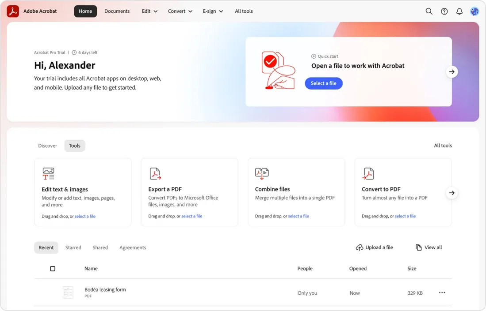Image resolution: width=486 pixels, height=311 pixels.
Task: Click the Select a file button
Action: point(323,83)
